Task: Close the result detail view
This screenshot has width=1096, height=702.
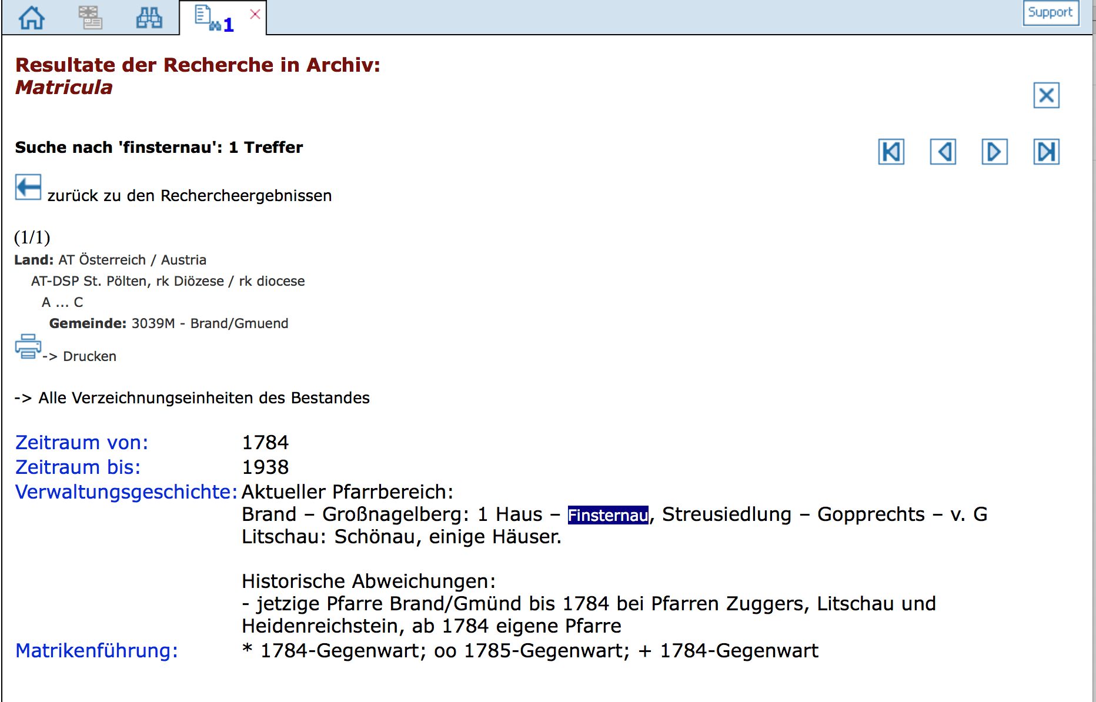Action: (x=1046, y=95)
